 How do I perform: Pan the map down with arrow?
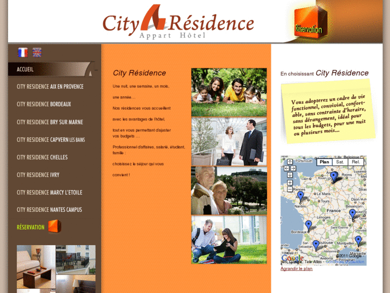coord(290,175)
